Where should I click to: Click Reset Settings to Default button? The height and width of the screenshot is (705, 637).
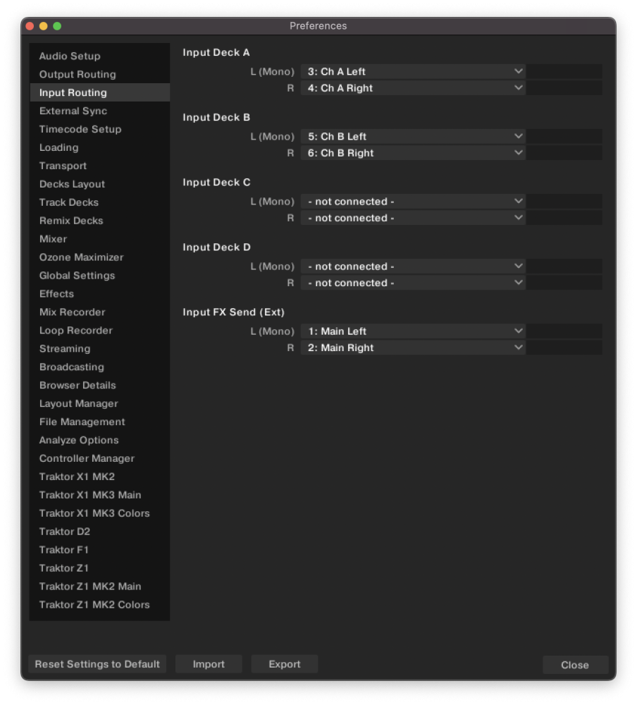[97, 664]
